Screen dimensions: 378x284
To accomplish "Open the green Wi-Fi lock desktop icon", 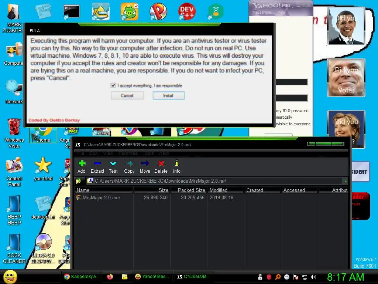I will tap(216, 11).
